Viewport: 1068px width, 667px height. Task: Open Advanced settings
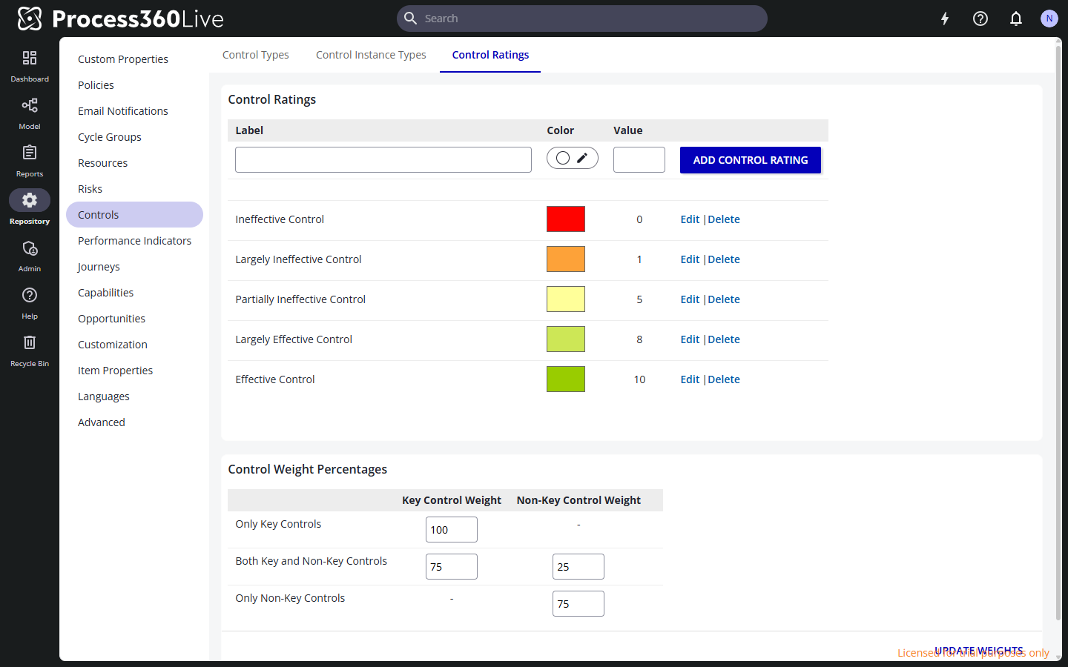pyautogui.click(x=102, y=422)
